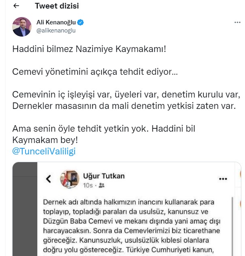The width and height of the screenshot is (245, 256).
Task: Click the 'Haddini bilmez Nazimiye Kaymakamı!' line
Action: tap(89, 49)
